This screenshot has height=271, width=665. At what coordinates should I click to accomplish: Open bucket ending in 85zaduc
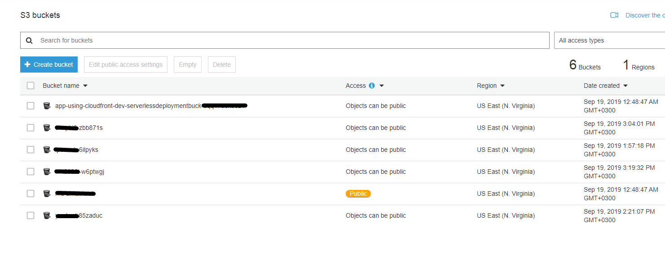(79, 215)
